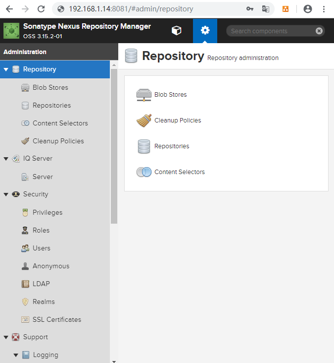Open LDAP settings in sidebar
334x363 pixels.
(x=41, y=284)
